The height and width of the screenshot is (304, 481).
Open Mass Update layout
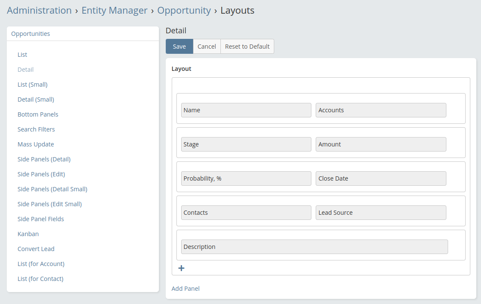click(35, 144)
